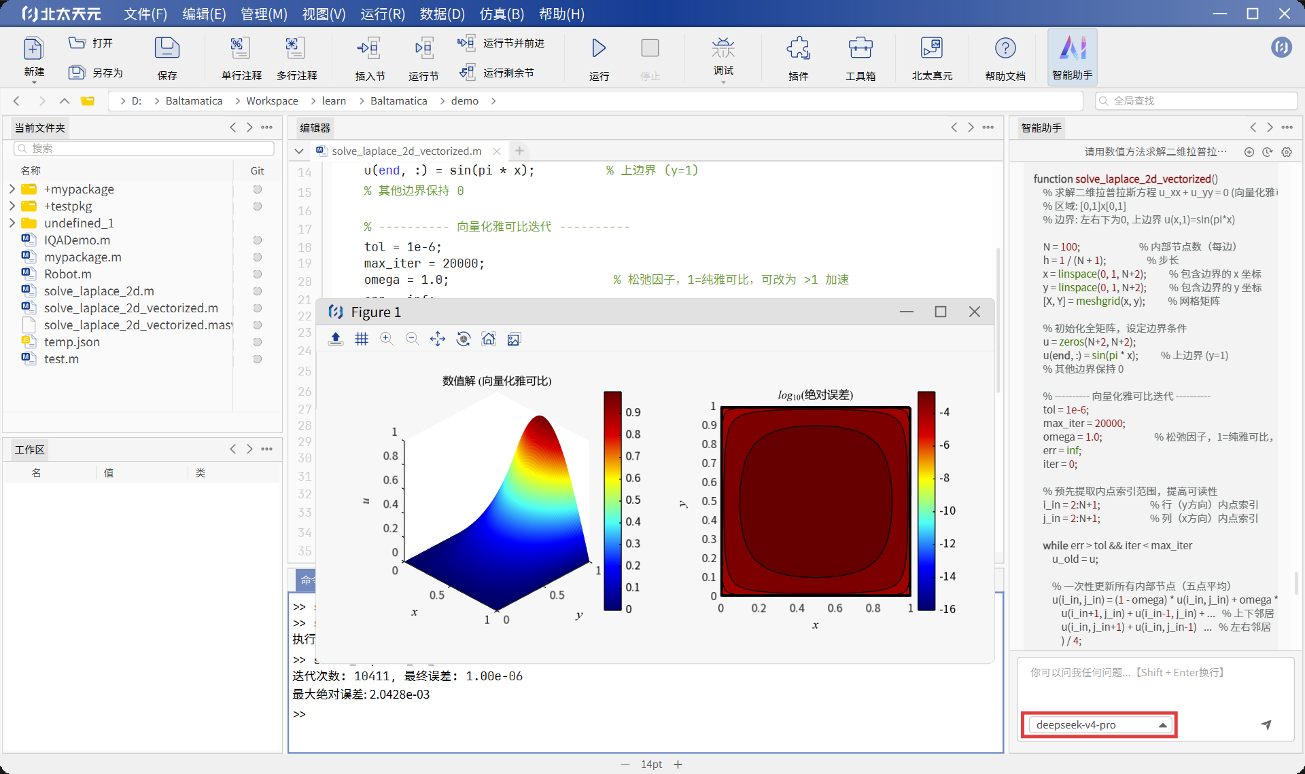Expand the +mypackage folder
The width and height of the screenshot is (1305, 774).
point(12,189)
